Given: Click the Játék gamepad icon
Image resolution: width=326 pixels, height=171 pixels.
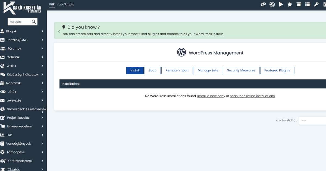Looking at the screenshot, I should coord(3,92).
